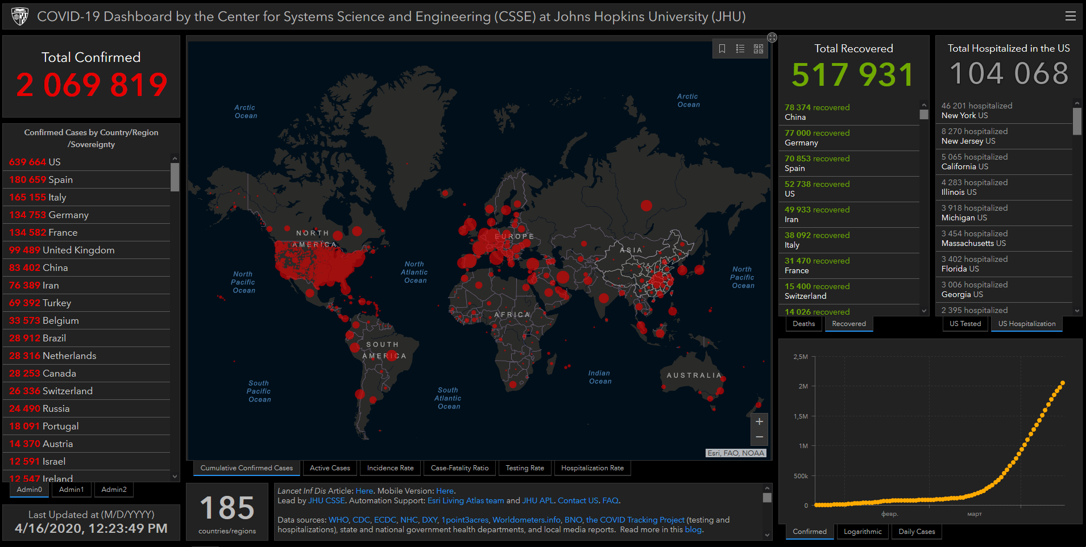This screenshot has height=547, width=1086.
Task: Zoom in on the map
Action: 759,421
